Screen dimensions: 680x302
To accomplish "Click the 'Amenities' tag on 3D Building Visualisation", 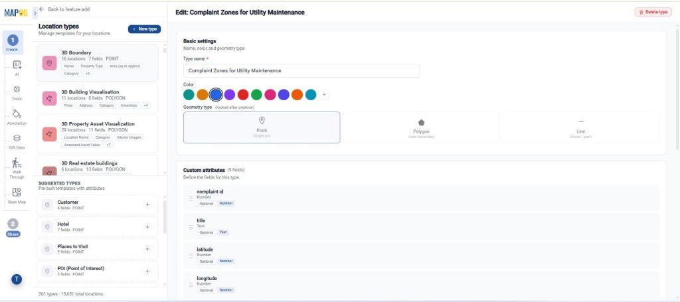I will 129,106.
